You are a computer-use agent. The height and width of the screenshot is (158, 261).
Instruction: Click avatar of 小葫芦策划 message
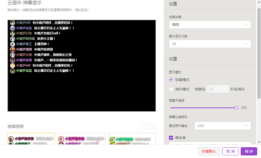click(12, 50)
